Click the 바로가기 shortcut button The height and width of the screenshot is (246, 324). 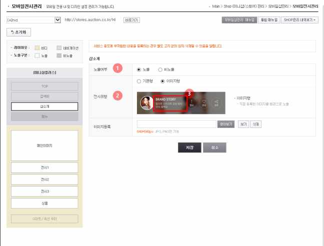click(x=131, y=20)
